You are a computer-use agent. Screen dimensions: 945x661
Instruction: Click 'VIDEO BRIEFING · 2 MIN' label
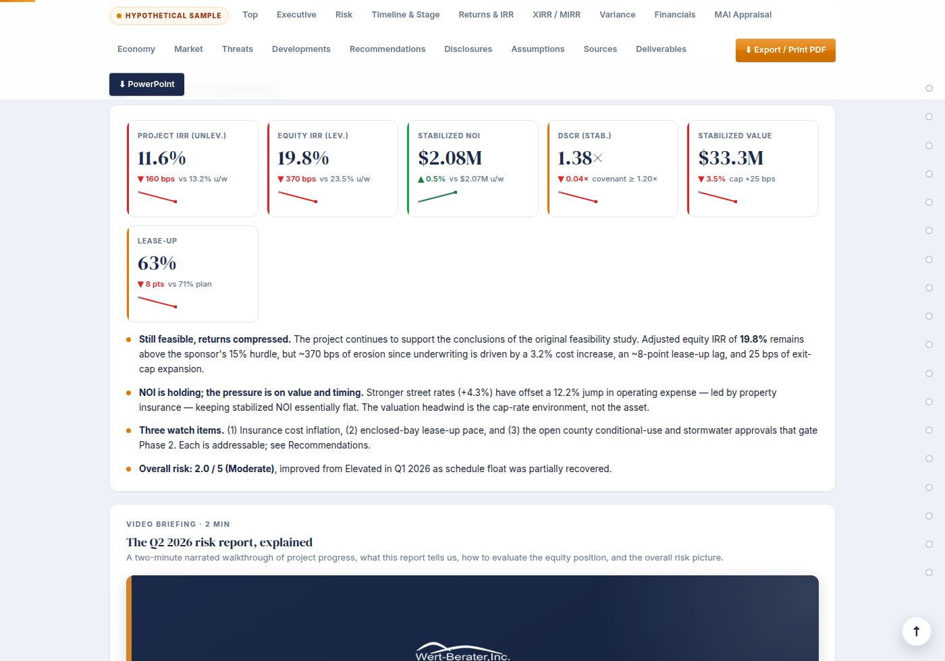click(x=178, y=524)
